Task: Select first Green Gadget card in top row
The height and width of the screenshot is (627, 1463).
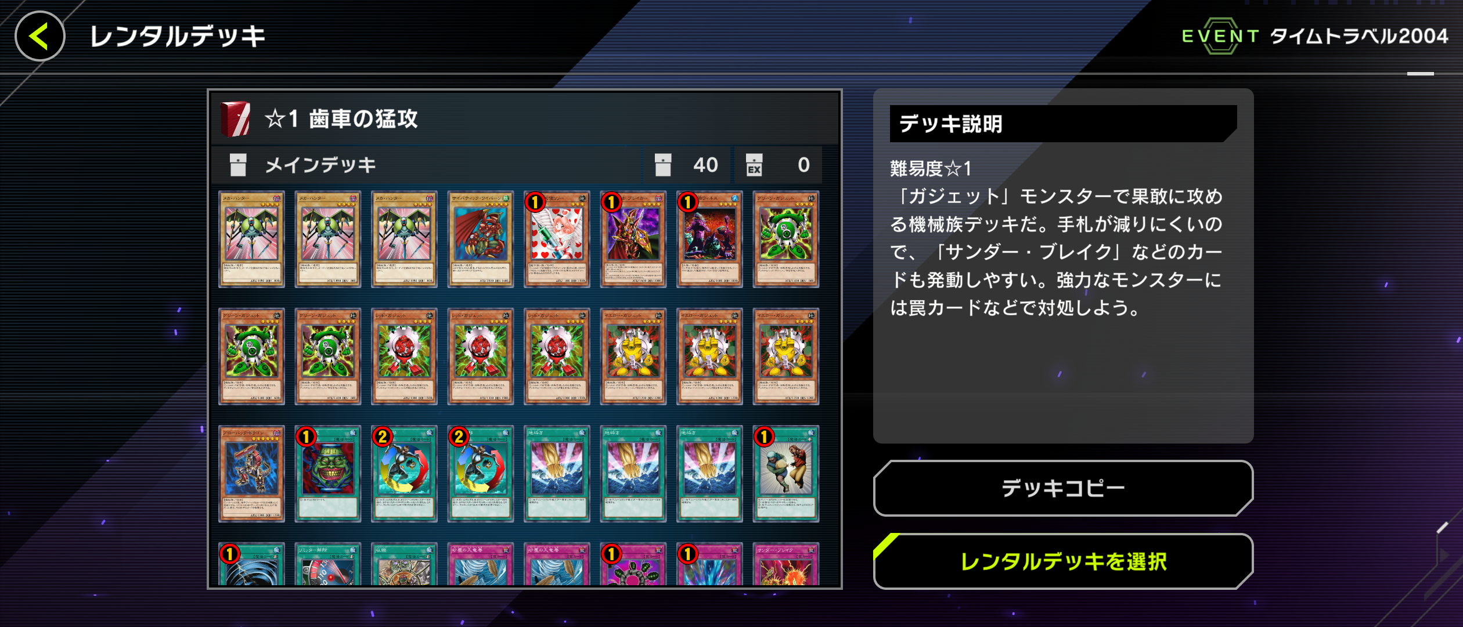Action: pos(786,239)
